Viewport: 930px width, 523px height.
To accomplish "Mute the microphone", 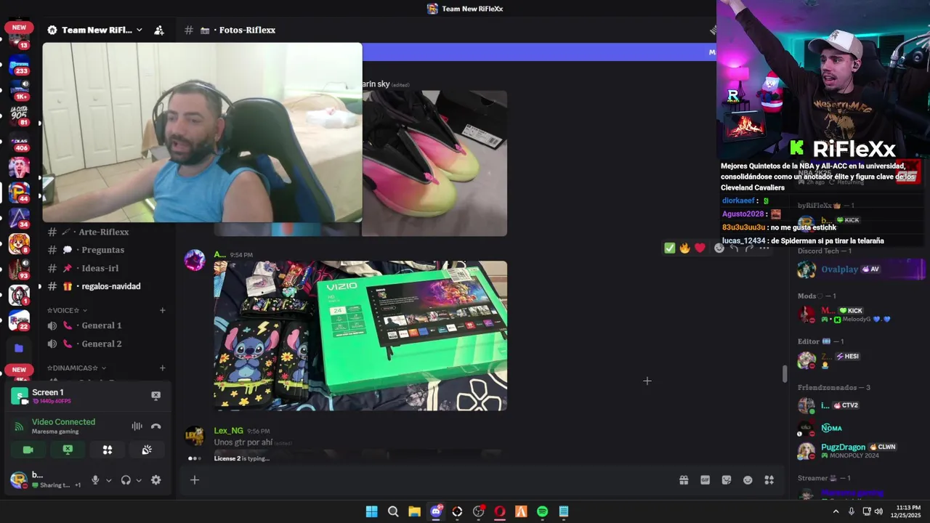I will pos(94,480).
